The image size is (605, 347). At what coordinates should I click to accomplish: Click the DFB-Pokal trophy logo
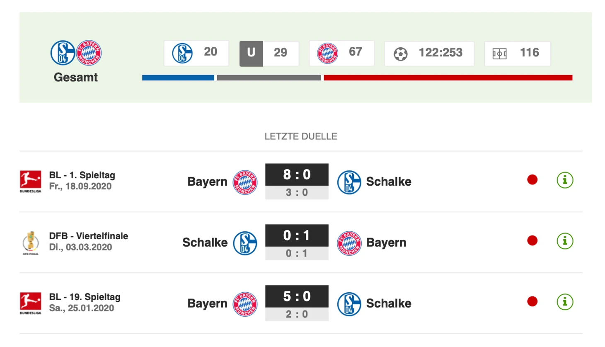coord(30,243)
